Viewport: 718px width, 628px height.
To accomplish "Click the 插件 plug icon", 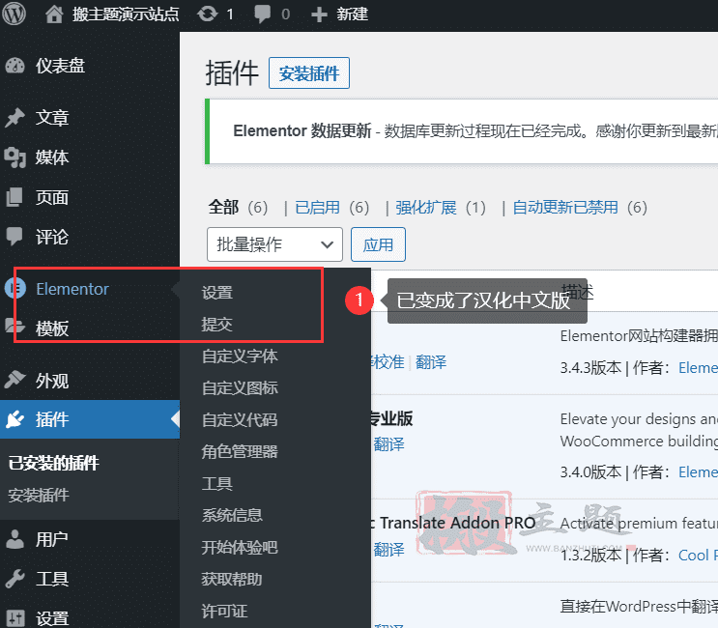I will (x=14, y=419).
